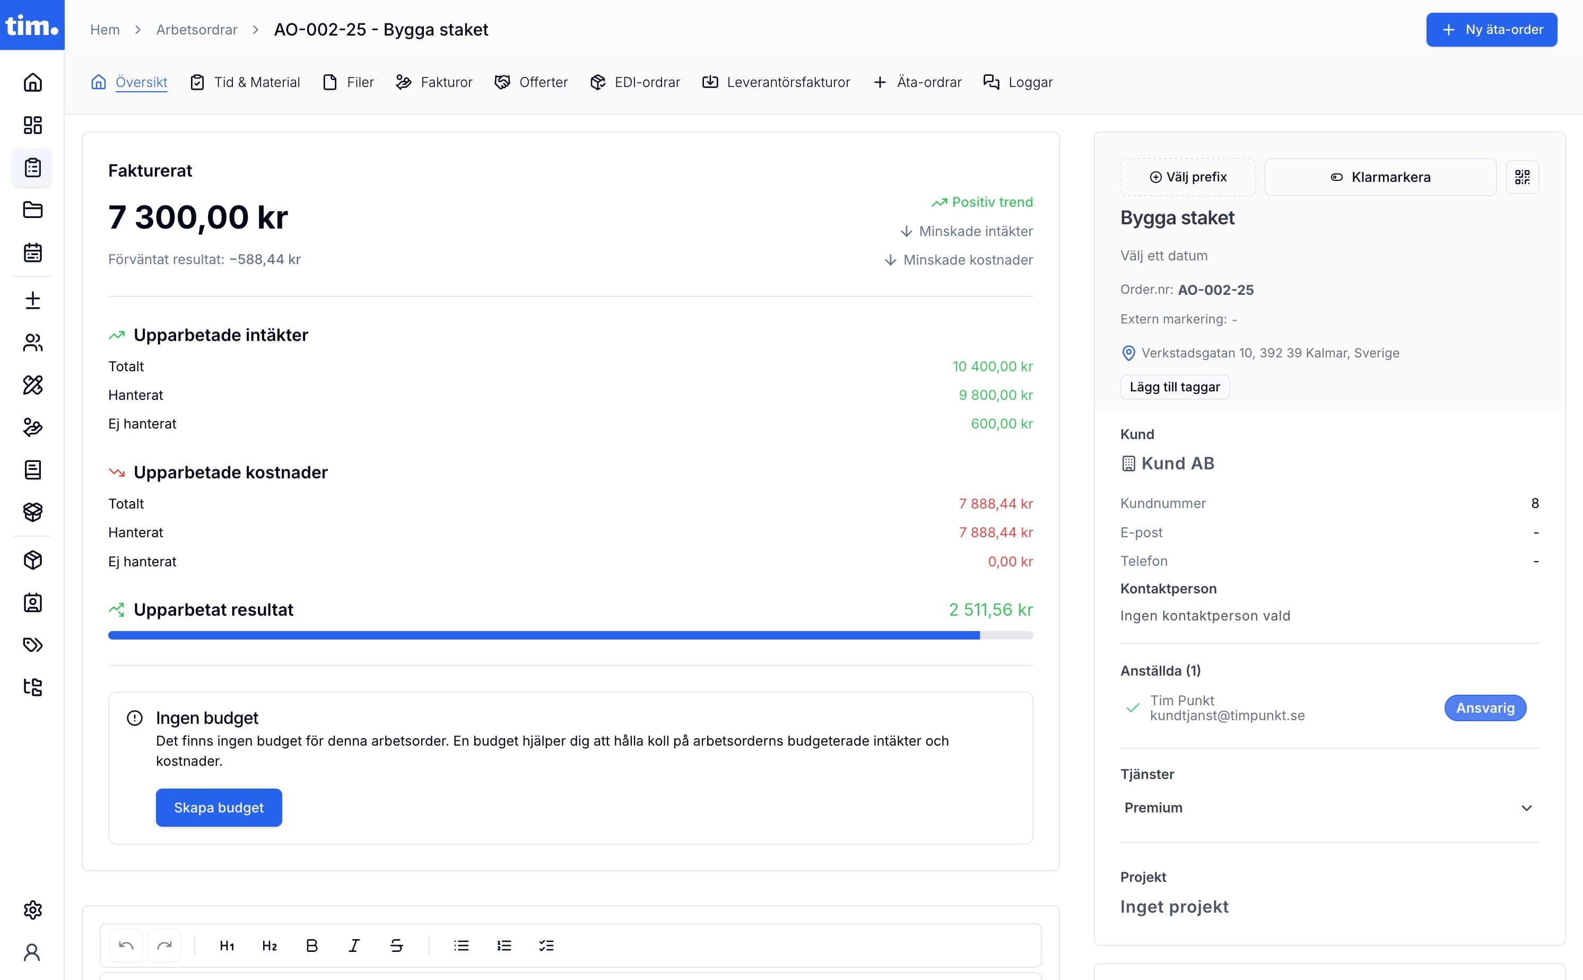Image resolution: width=1583 pixels, height=980 pixels.
Task: Toggle strikethrough formatting in editor
Action: [x=397, y=946]
